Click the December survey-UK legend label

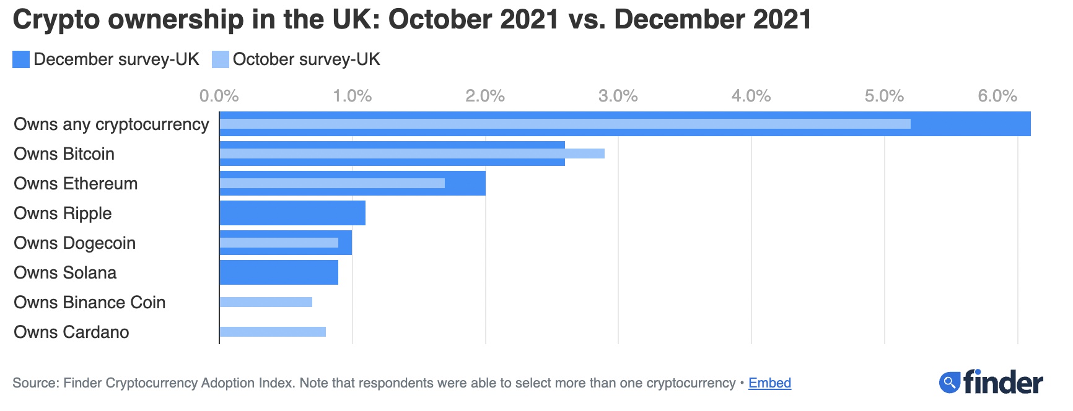116,59
